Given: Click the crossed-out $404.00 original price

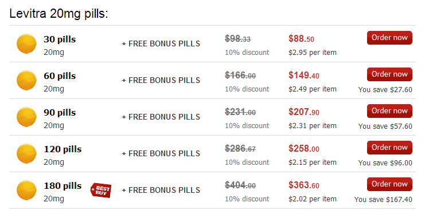Looking at the screenshot, I should [240, 185].
